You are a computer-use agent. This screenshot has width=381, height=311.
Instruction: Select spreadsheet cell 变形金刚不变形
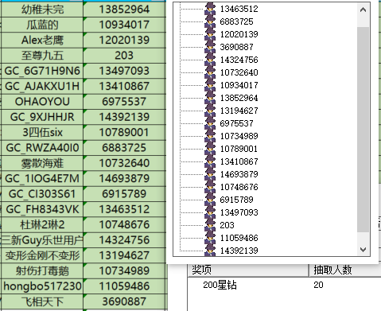(x=42, y=255)
